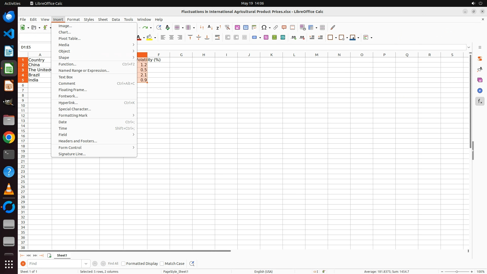Open Thunderbird from the dock
This screenshot has width=487, height=274.
[x=9, y=17]
